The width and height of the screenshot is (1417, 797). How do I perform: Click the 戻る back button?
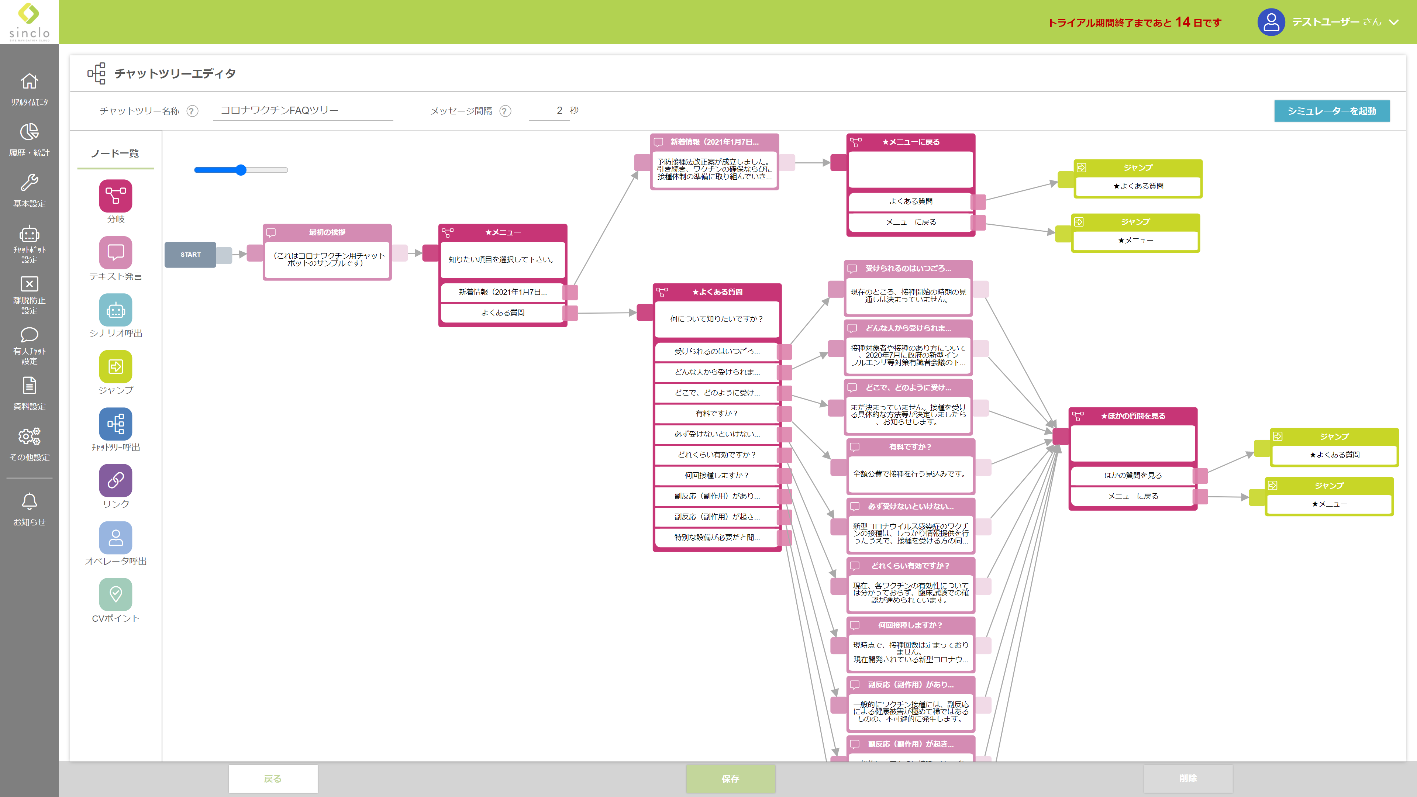point(273,779)
